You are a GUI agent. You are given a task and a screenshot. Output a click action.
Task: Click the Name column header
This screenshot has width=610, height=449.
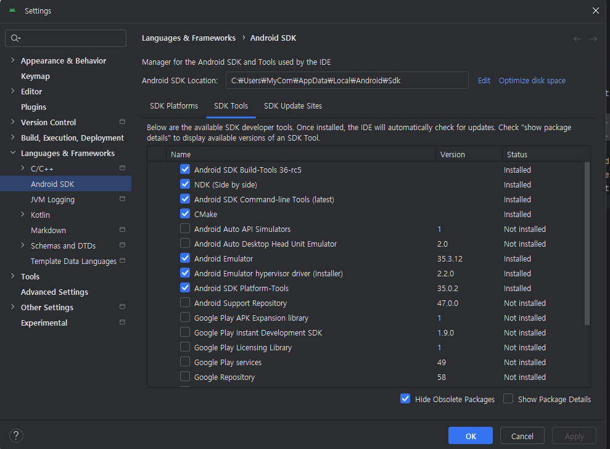300,154
